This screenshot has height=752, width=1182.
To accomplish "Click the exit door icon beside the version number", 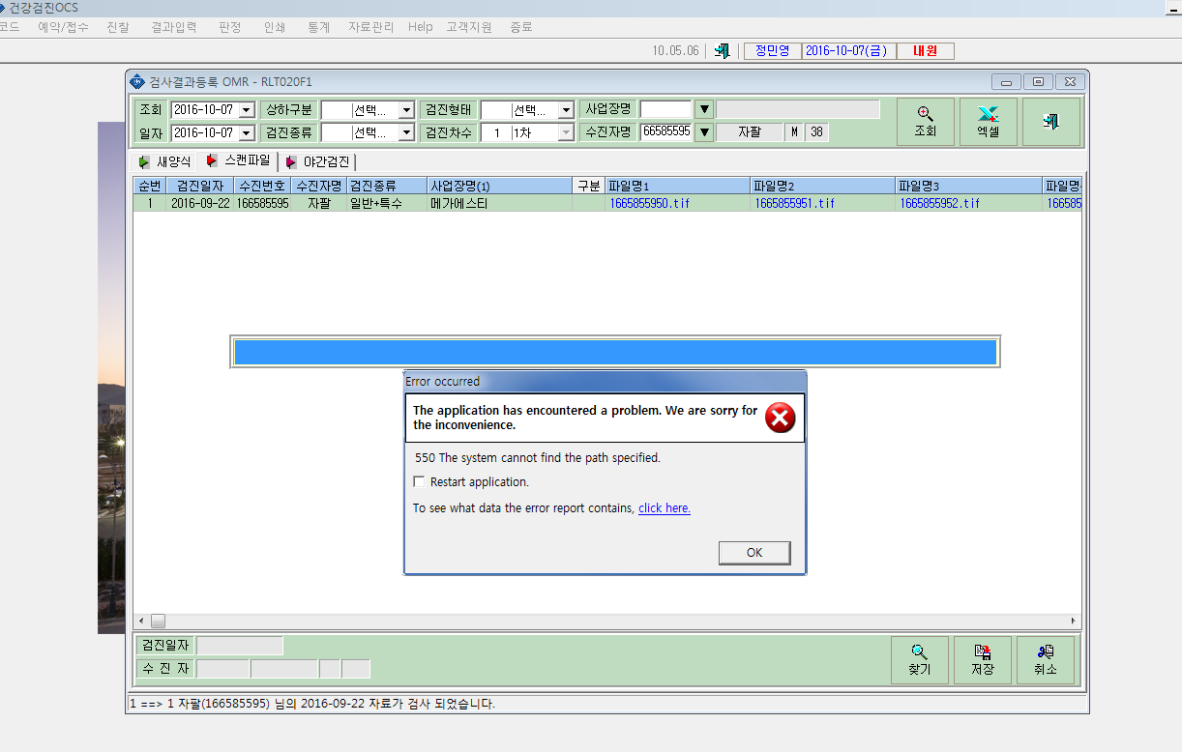I will pos(722,51).
